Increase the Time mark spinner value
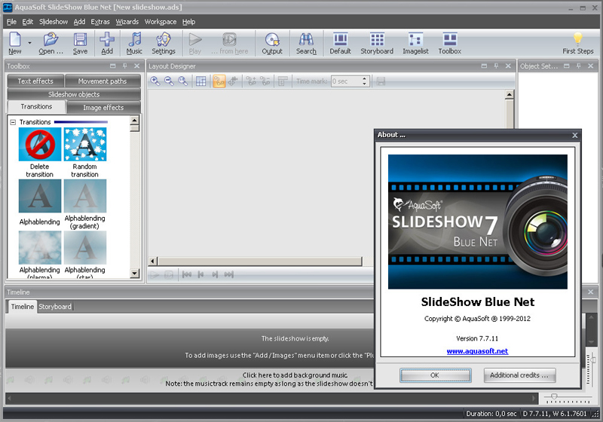603x422 pixels. click(365, 78)
